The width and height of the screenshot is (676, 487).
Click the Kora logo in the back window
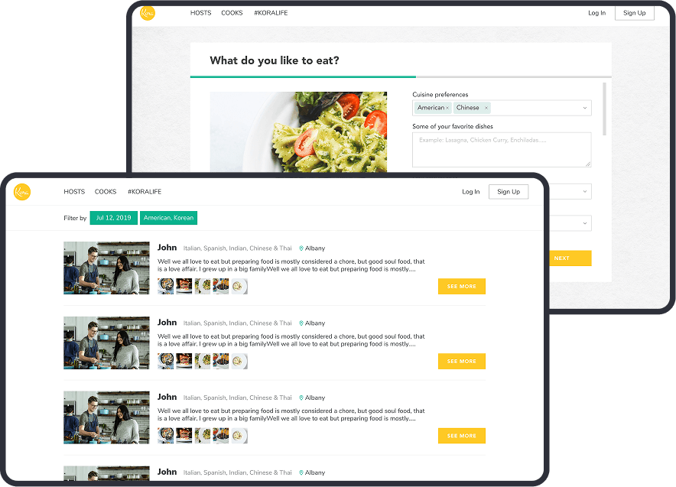pyautogui.click(x=148, y=13)
